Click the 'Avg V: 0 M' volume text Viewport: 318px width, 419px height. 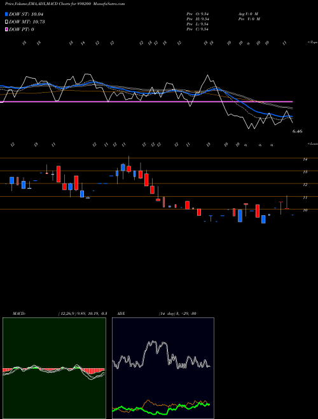(247, 13)
